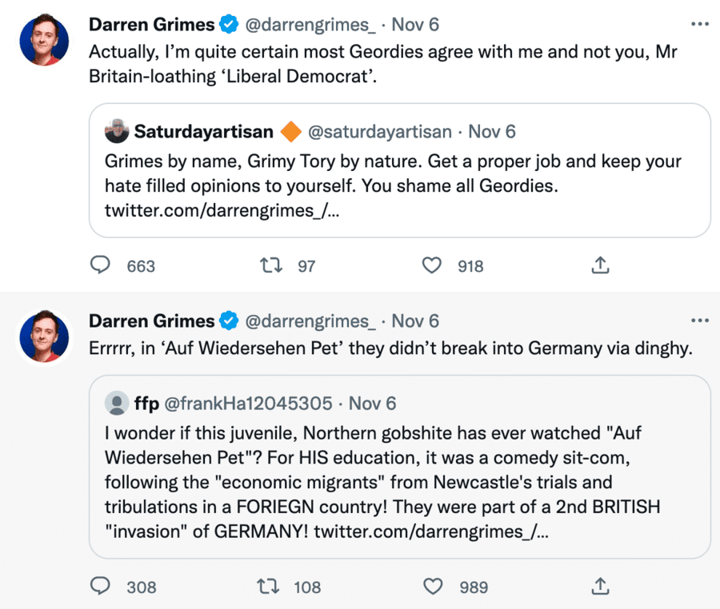Click @darrengrimes_ handle on first tweet

(x=310, y=25)
